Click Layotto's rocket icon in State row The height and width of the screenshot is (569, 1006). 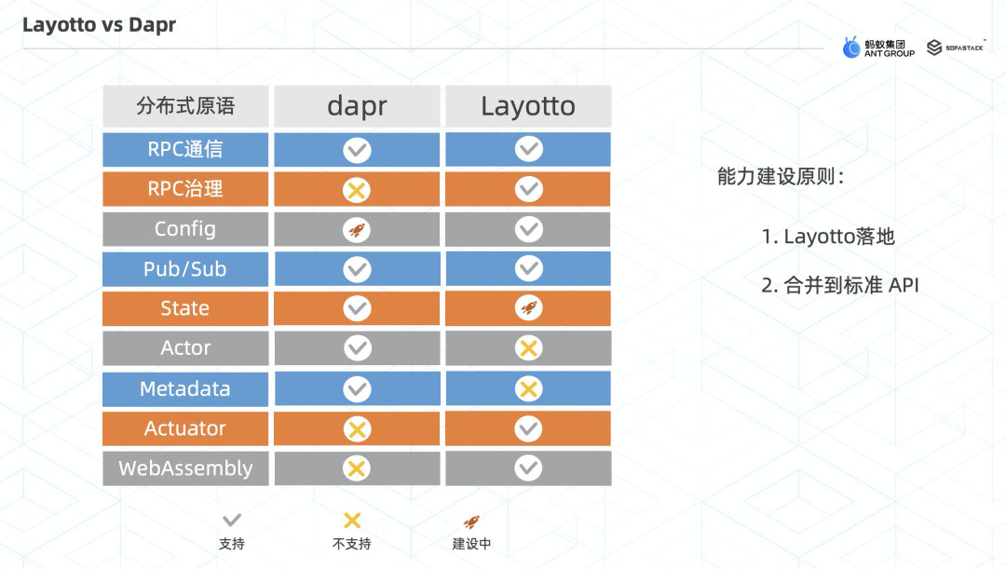(528, 308)
